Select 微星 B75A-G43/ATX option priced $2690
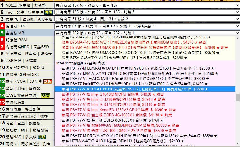240x147 pixels. [x=145, y=58]
